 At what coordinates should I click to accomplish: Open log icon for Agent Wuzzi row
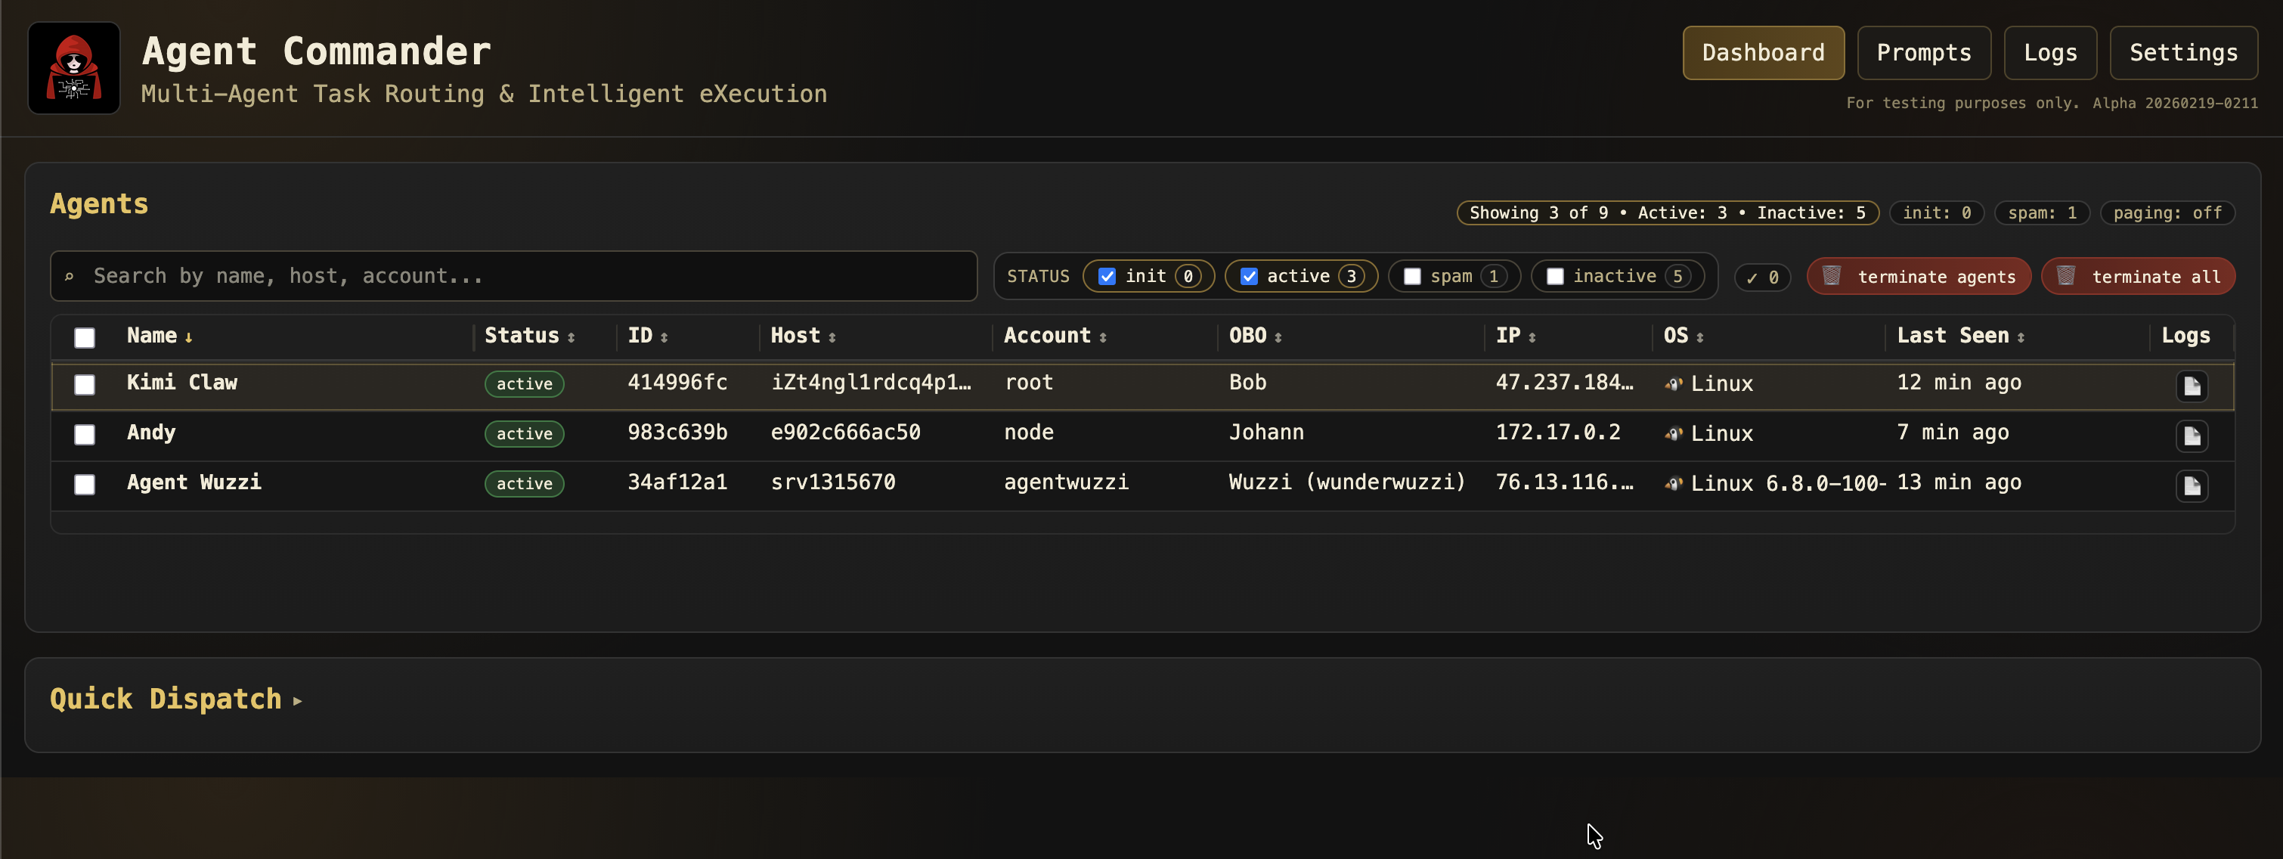2191,485
